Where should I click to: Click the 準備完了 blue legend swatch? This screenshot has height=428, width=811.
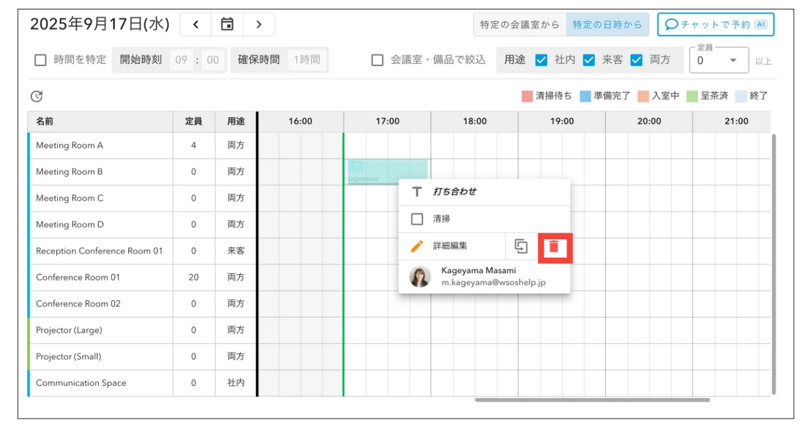pos(585,96)
